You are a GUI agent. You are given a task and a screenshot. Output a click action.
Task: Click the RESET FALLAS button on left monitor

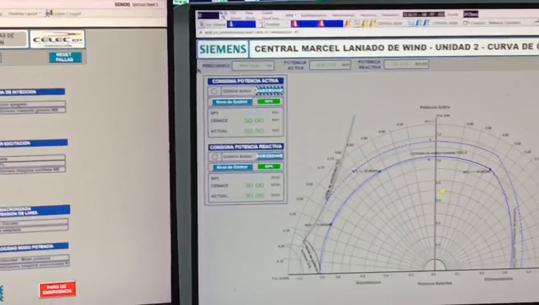point(65,57)
